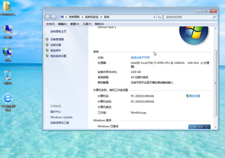
Task: Go to 控制面板主页 link
Action: tap(58, 31)
